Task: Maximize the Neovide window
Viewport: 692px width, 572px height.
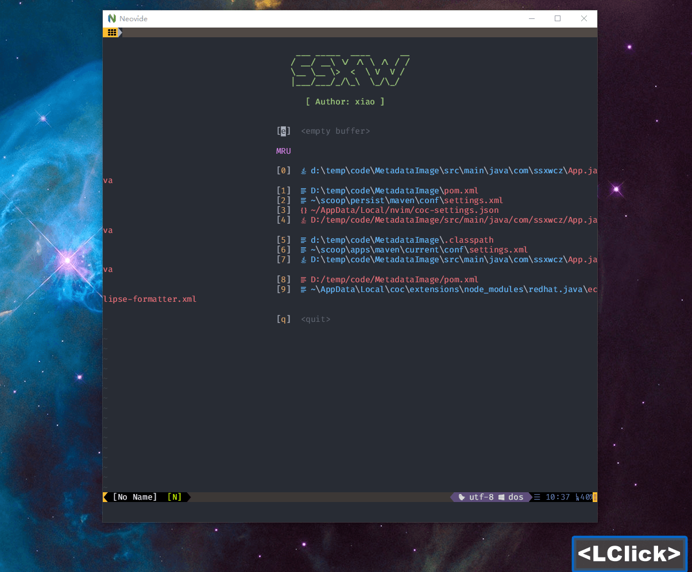Action: (558, 18)
